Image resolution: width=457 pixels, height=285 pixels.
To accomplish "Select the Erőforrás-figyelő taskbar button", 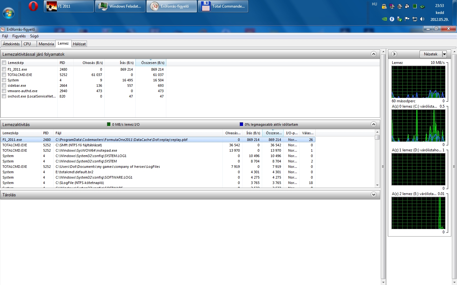I will coord(172,6).
